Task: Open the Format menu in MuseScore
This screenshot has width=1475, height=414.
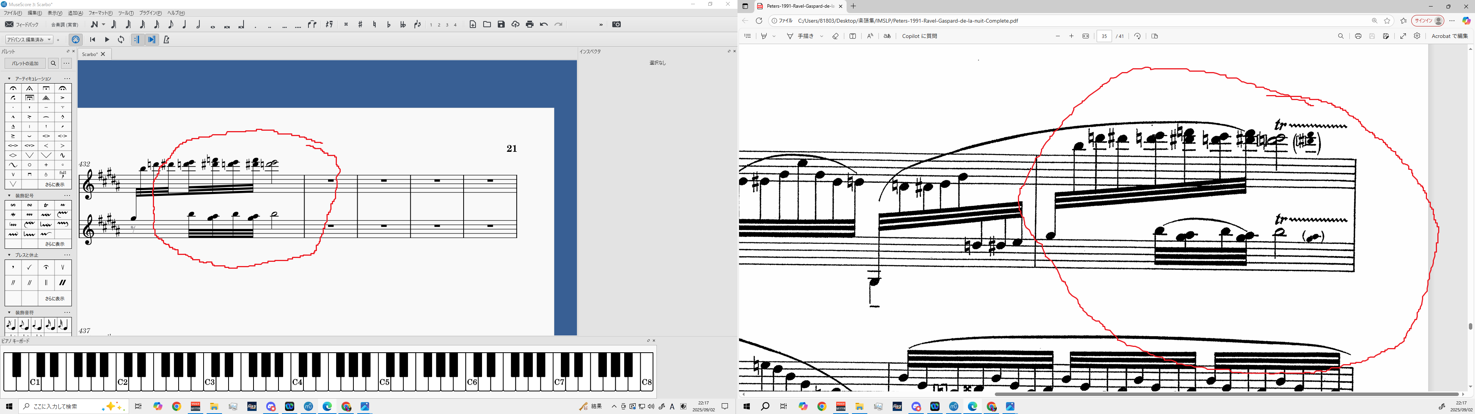Action: click(x=100, y=13)
